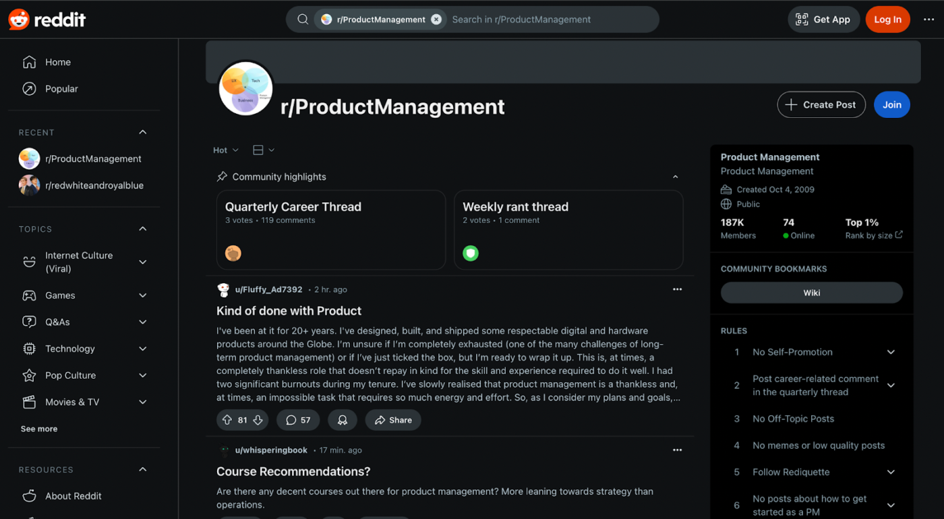Open the Hot sort dropdown
The width and height of the screenshot is (944, 519).
click(x=225, y=150)
